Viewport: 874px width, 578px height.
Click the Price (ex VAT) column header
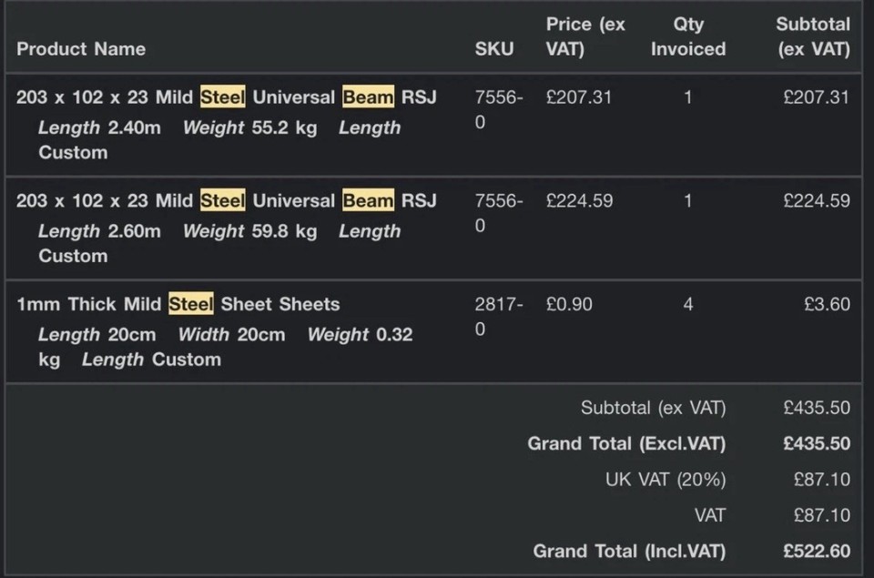coord(585,36)
